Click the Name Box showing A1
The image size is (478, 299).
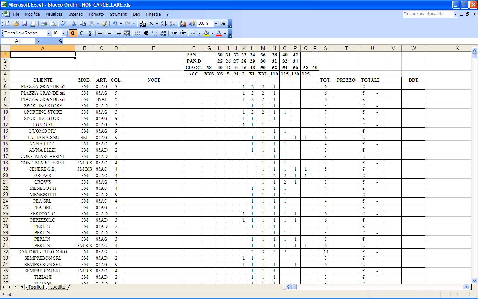[x=18, y=41]
